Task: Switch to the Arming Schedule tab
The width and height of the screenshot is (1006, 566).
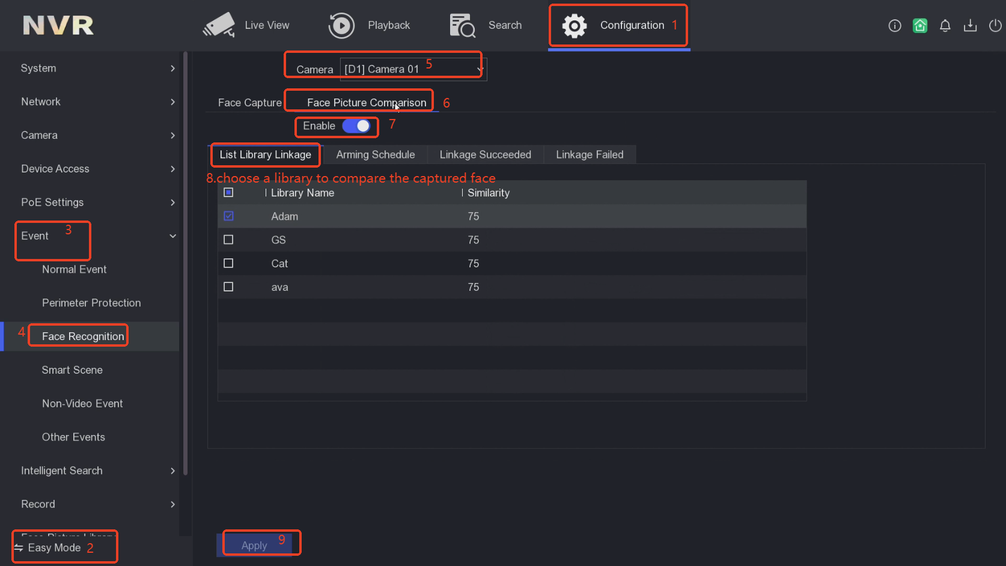Action: point(375,154)
